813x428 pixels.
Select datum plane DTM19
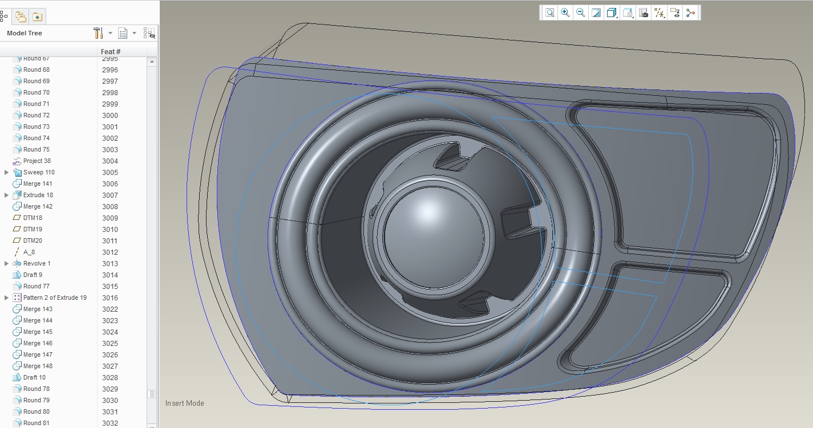tap(33, 229)
